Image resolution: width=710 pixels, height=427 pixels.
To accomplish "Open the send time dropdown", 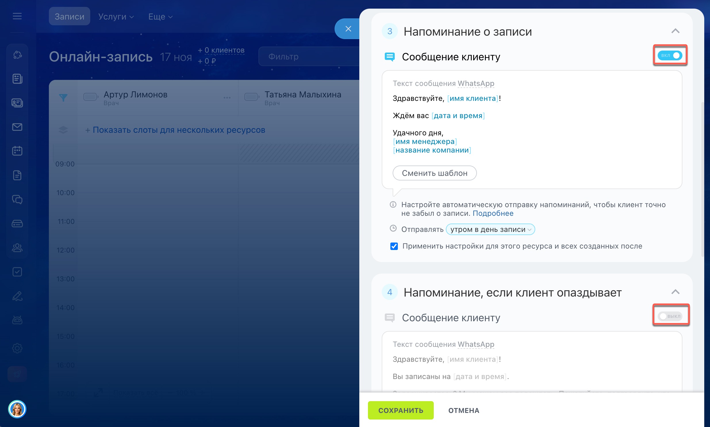I will [490, 229].
